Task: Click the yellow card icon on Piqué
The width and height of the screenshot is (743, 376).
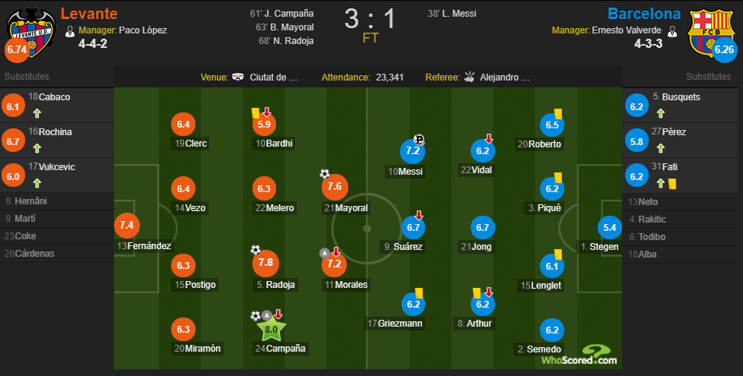Action: point(558,178)
